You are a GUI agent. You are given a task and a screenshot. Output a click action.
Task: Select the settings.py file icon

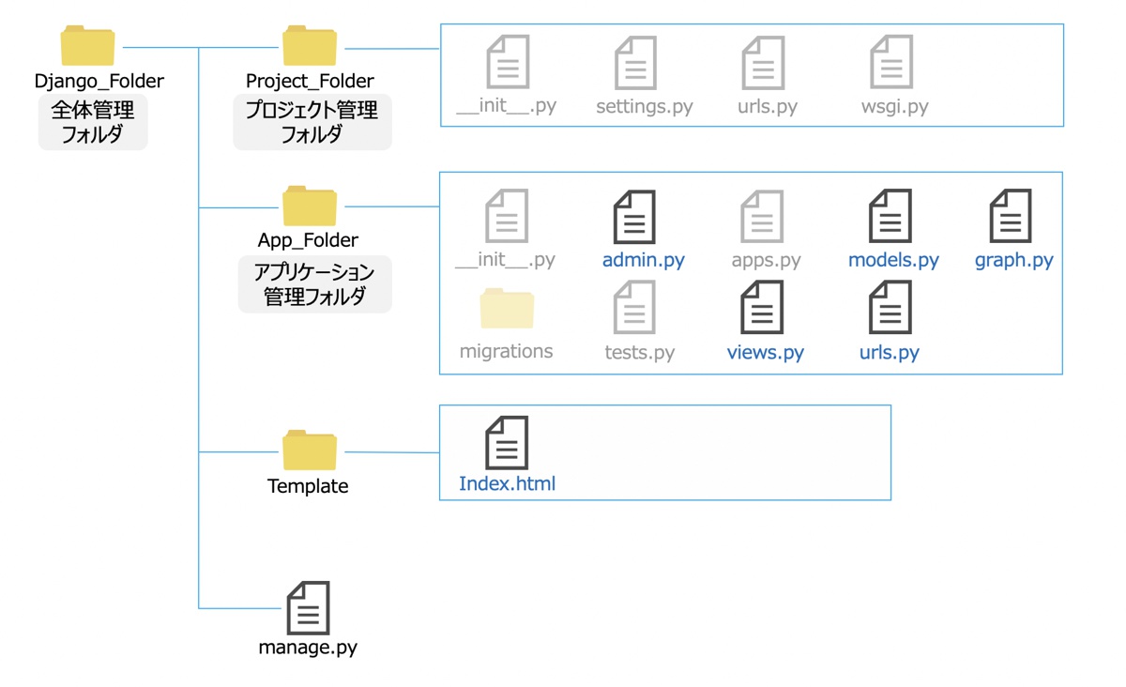click(635, 63)
